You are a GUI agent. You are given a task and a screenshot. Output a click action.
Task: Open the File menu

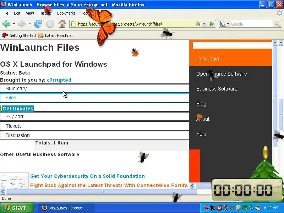point(5,13)
